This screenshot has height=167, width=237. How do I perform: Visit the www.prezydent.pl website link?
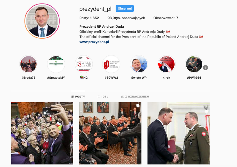pos(94,42)
